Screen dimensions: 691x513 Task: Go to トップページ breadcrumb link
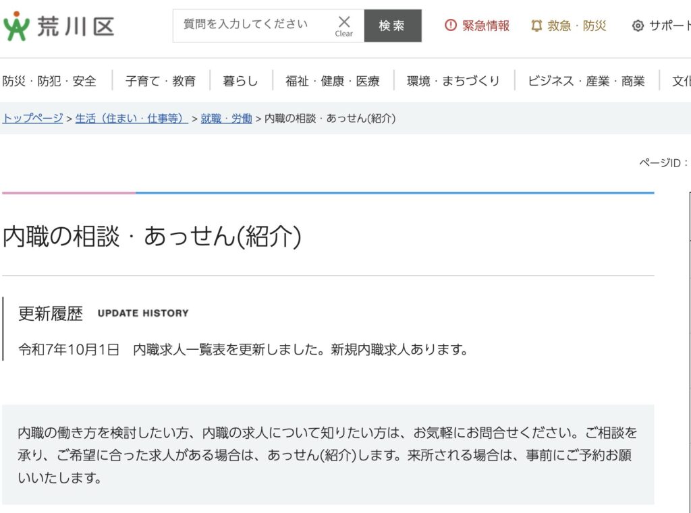[x=32, y=118]
